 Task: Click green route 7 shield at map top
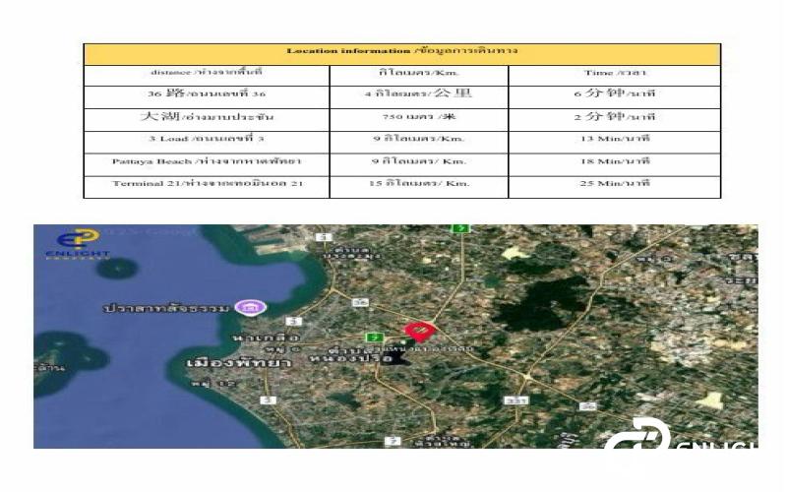coord(459,228)
